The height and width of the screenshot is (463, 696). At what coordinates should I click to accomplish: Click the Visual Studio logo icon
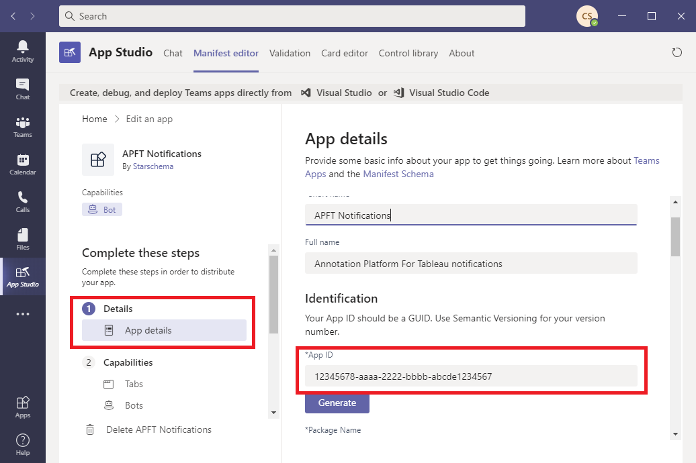pyautogui.click(x=306, y=93)
